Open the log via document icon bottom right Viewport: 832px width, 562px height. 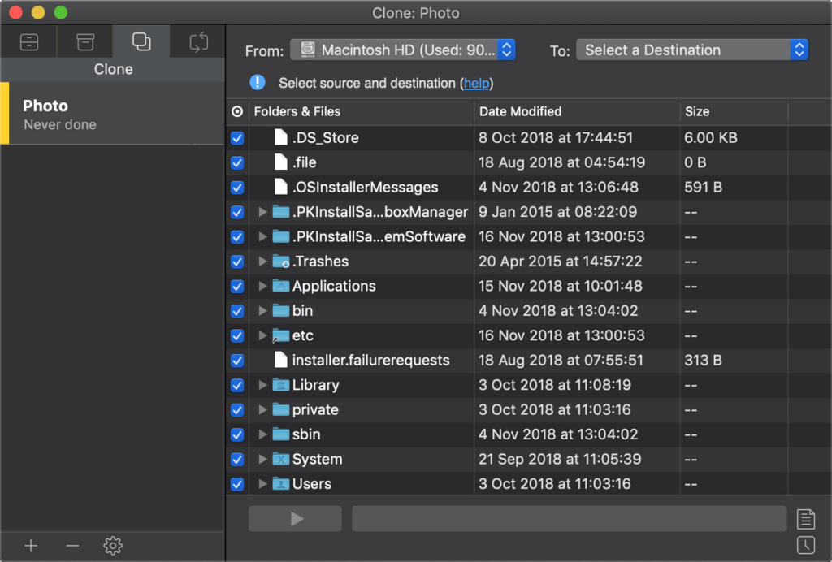pyautogui.click(x=807, y=518)
